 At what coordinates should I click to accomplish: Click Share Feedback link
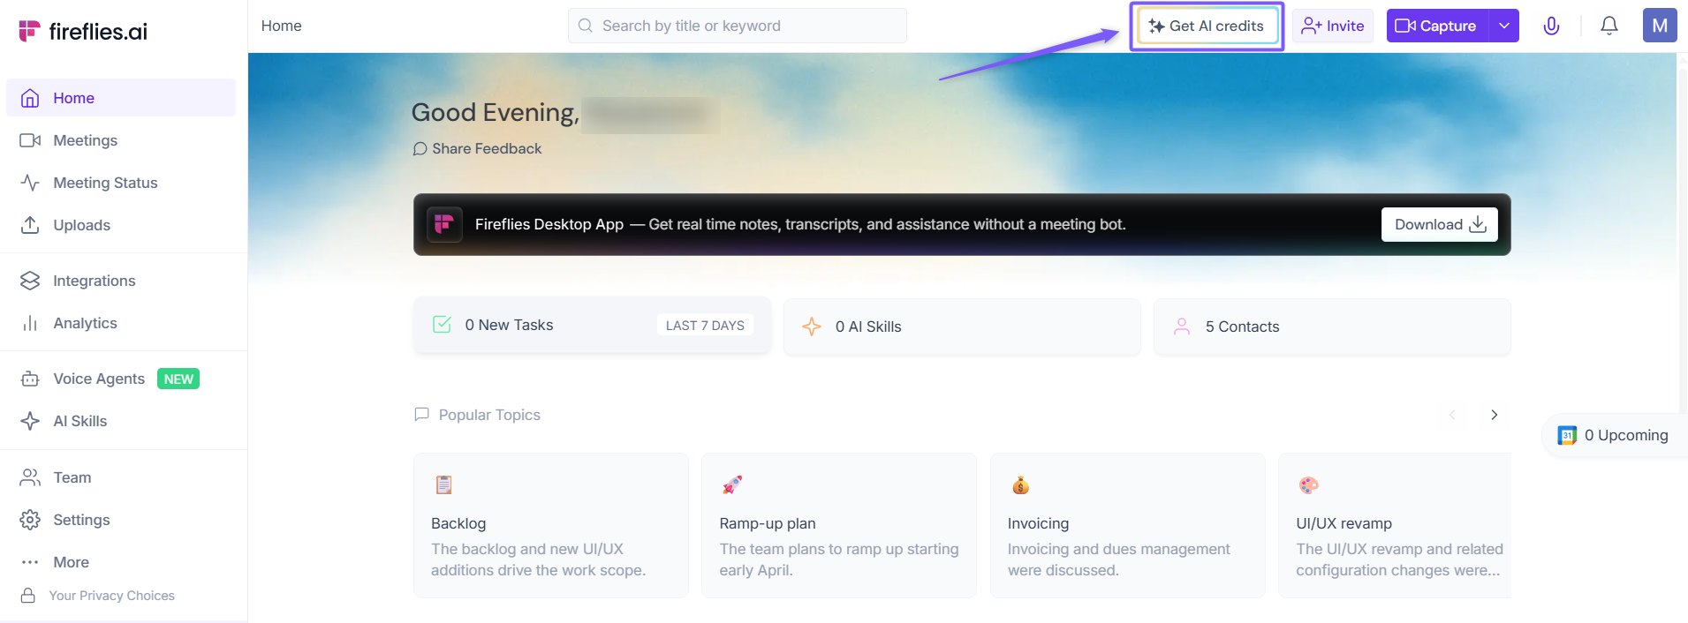[477, 148]
